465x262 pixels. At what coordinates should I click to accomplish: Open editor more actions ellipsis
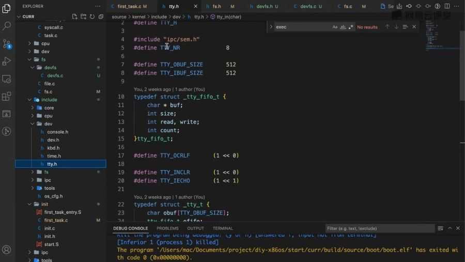click(x=456, y=6)
